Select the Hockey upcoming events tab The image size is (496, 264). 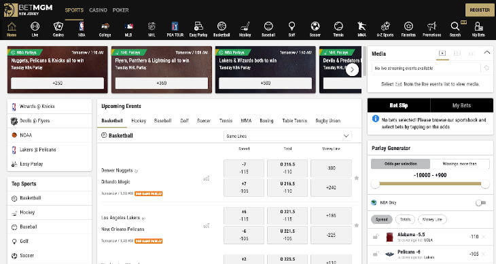(139, 121)
